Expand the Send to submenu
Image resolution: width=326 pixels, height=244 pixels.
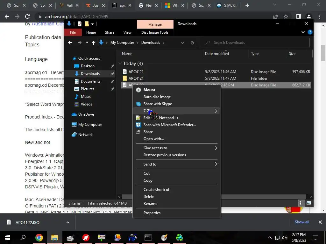176,164
